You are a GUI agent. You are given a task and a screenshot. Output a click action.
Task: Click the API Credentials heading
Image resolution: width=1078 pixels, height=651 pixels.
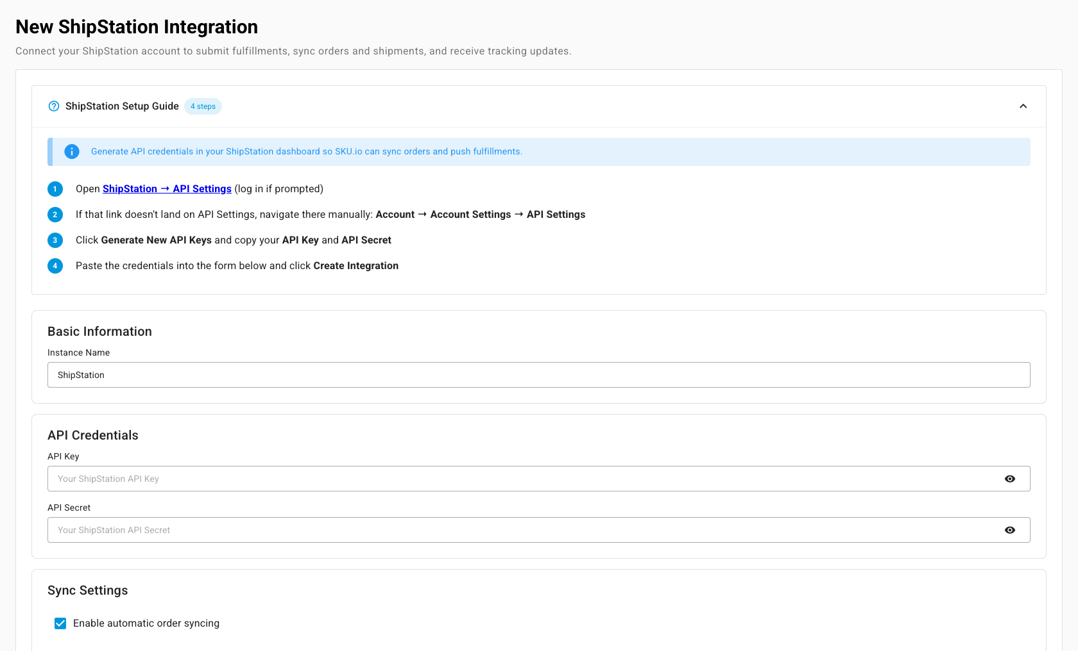93,435
